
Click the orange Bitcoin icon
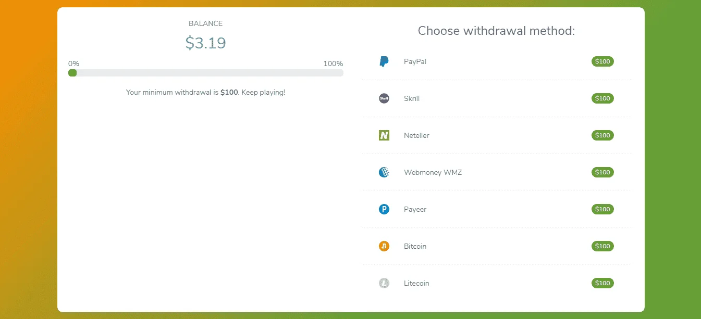click(384, 246)
